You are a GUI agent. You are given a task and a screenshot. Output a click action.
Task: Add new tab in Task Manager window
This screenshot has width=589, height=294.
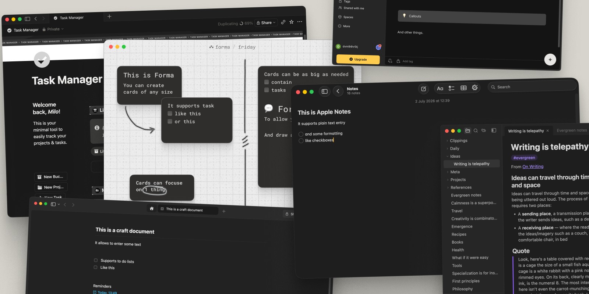[109, 17]
